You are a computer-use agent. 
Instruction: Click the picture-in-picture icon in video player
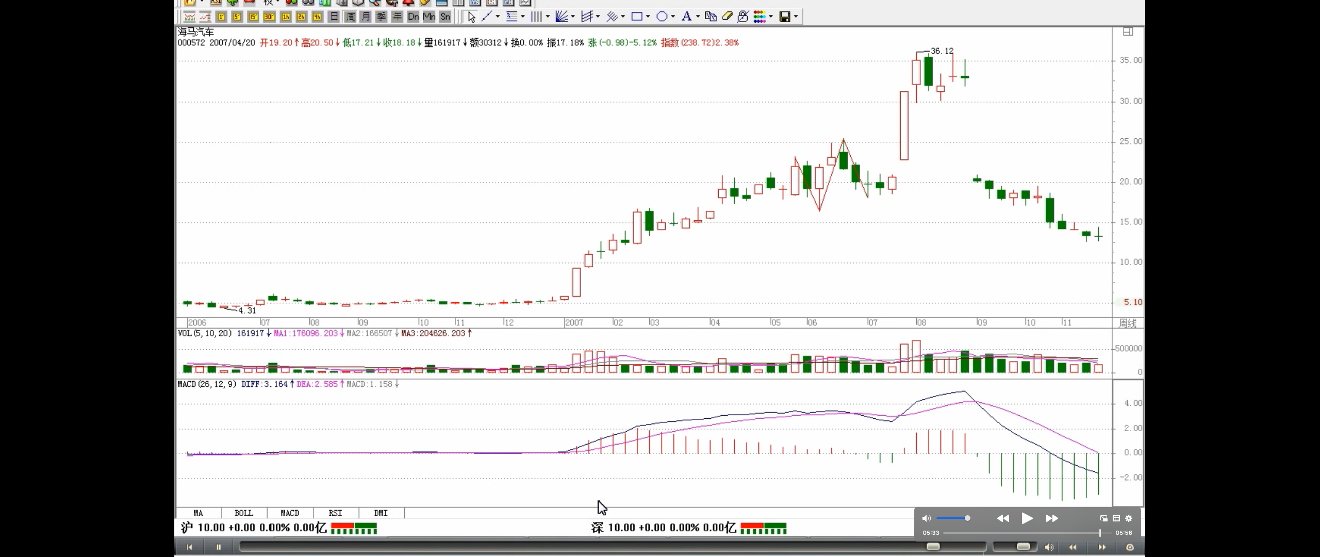point(1104,518)
